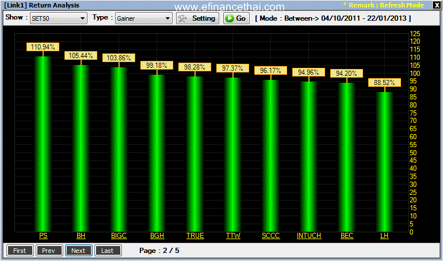Image resolution: width=443 pixels, height=261 pixels.
Task: Open the INTUCH stock link
Action: (309, 236)
